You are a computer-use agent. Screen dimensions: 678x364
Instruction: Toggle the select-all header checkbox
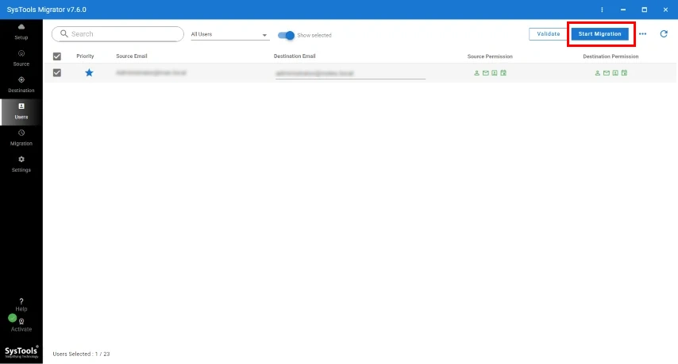coord(57,56)
